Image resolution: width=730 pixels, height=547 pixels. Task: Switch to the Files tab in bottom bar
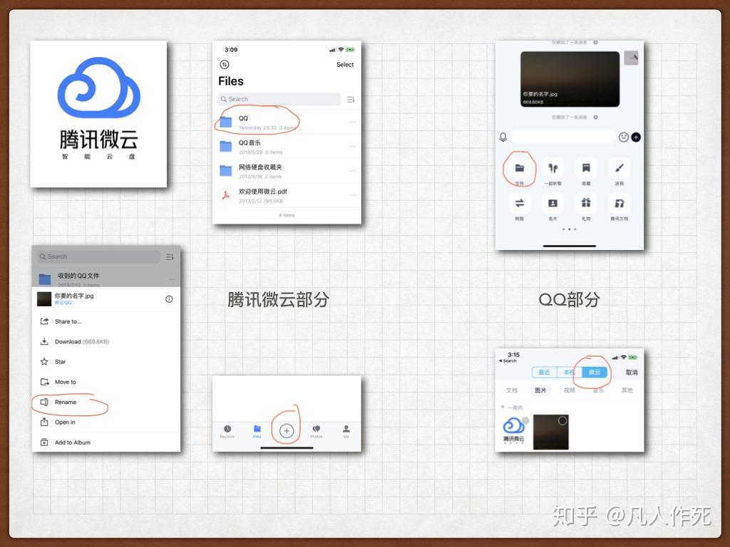[257, 431]
